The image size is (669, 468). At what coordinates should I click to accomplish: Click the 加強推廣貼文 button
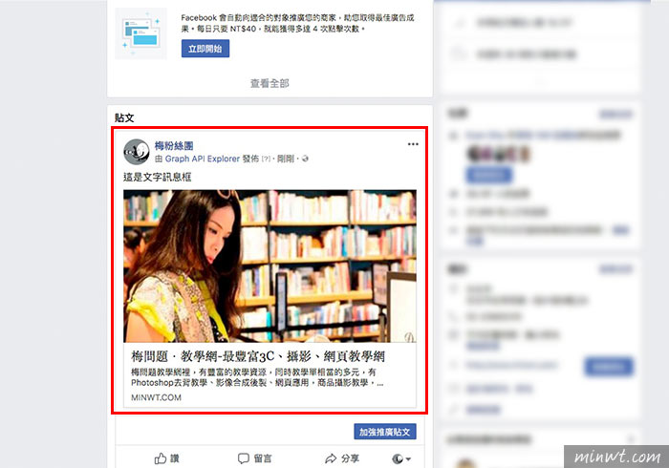click(x=385, y=432)
